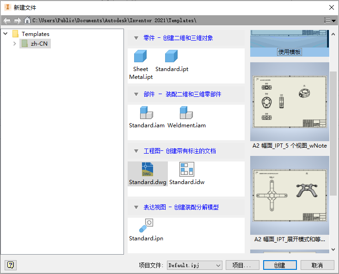Select the Standard.ipt part template
The width and height of the screenshot is (339, 274).
coord(172,61)
